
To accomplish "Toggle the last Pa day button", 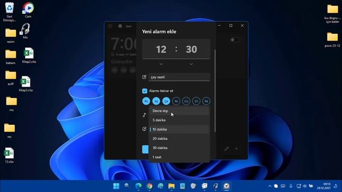I will [x=206, y=101].
